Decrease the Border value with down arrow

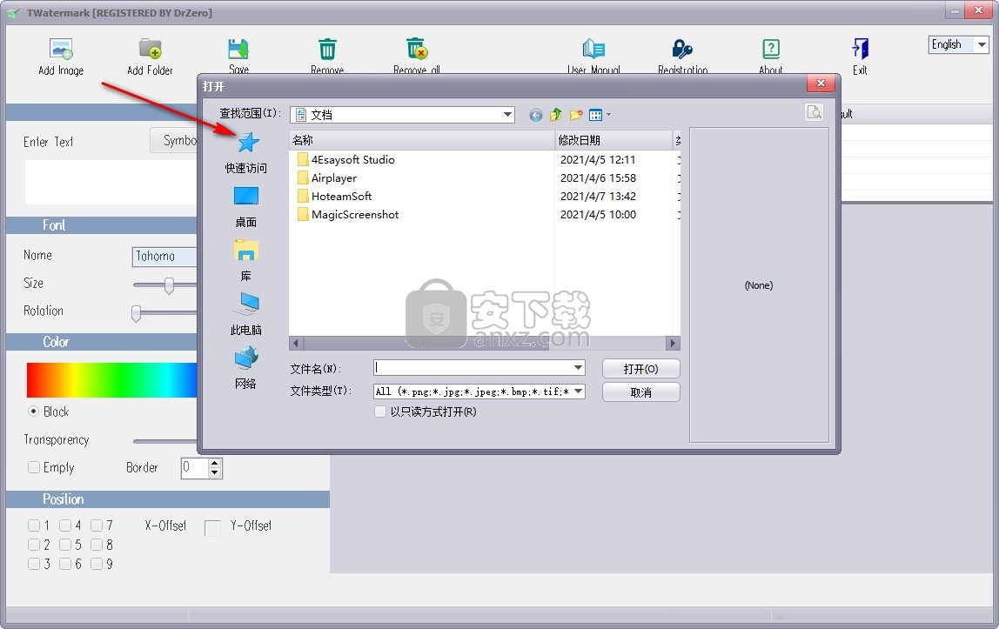(x=215, y=473)
